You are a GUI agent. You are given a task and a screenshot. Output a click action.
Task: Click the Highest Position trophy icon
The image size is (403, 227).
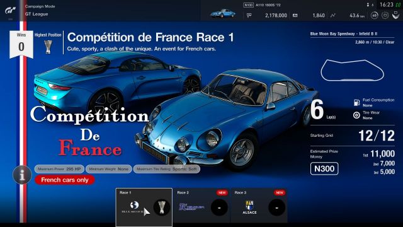(48, 47)
